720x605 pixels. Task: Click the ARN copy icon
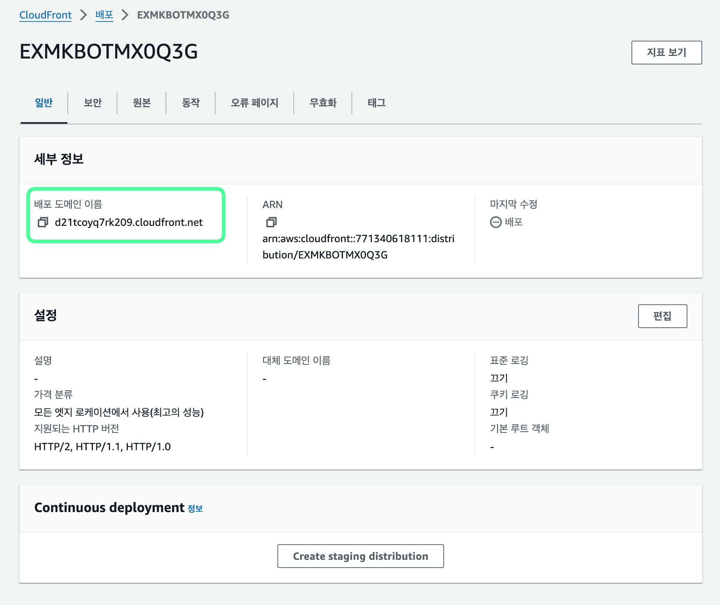tap(271, 222)
